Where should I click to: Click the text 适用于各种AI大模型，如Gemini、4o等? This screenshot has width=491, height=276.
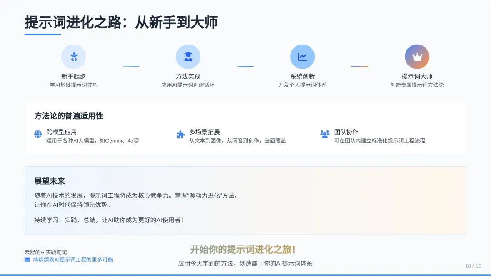tap(93, 141)
